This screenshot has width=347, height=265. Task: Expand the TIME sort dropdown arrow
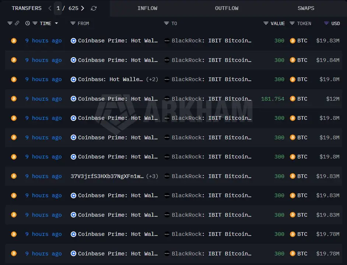click(56, 23)
